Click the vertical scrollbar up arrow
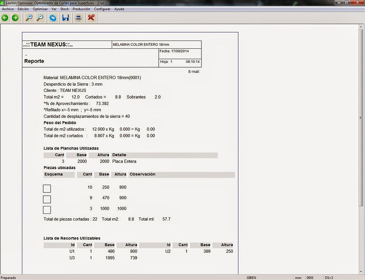The image size is (365, 280). tap(361, 27)
